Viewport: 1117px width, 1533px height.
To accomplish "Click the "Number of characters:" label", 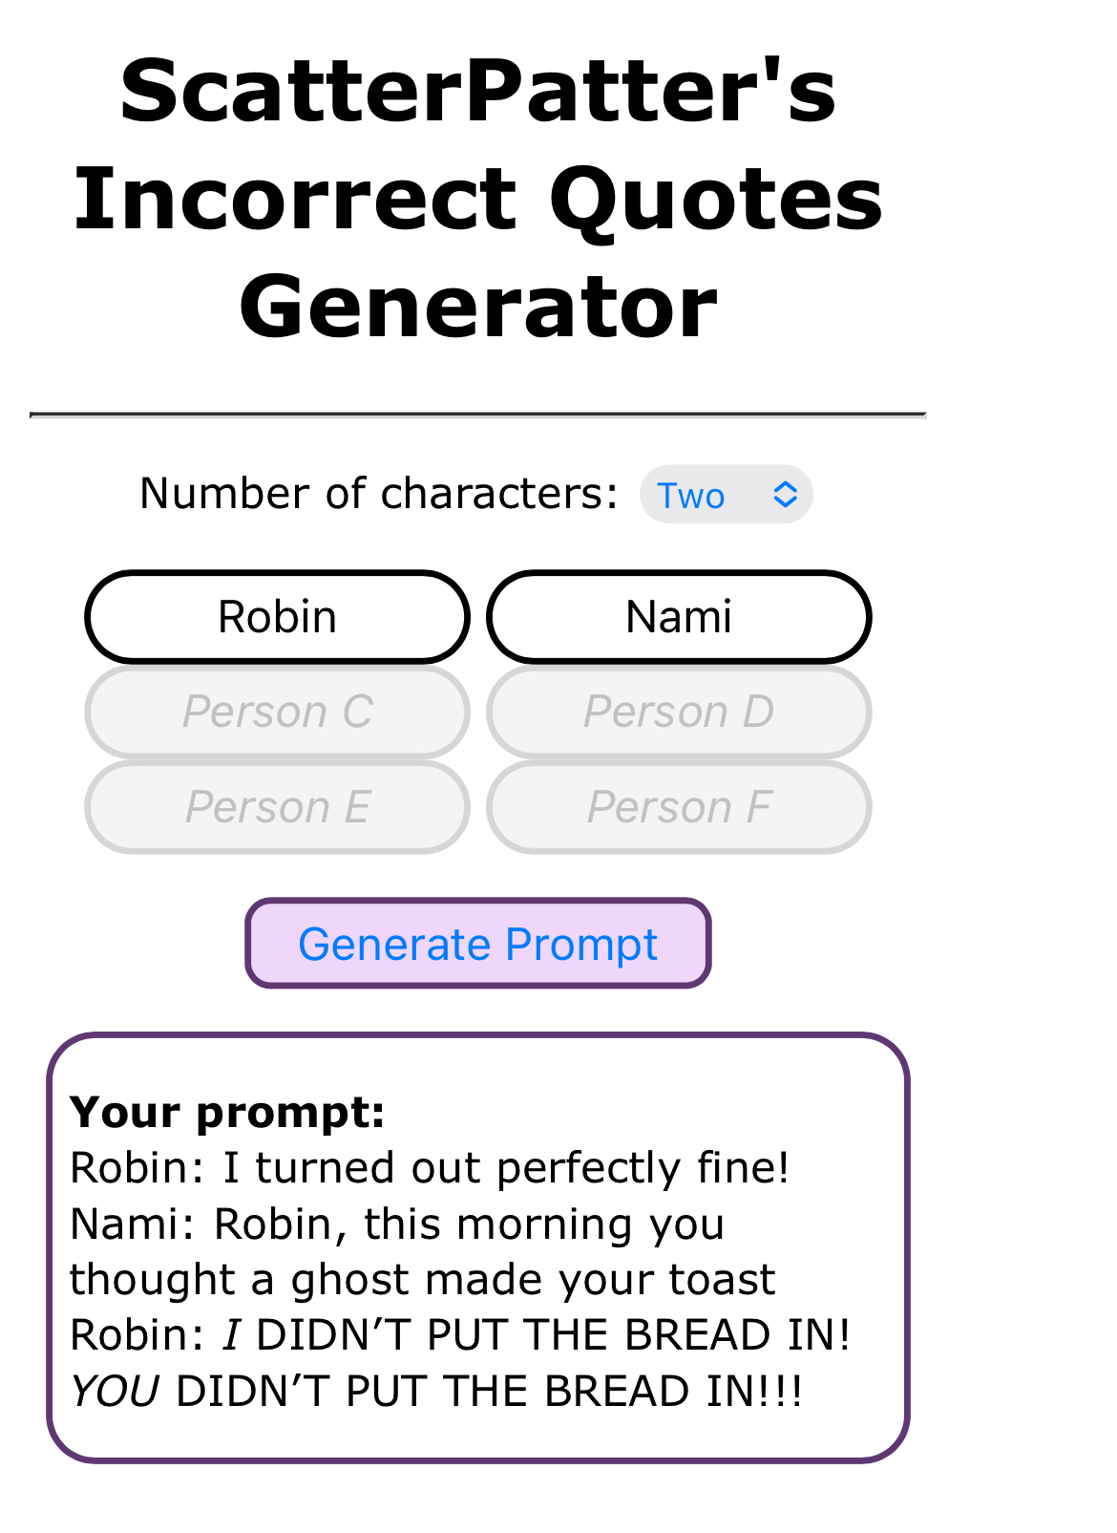I will click(x=379, y=494).
